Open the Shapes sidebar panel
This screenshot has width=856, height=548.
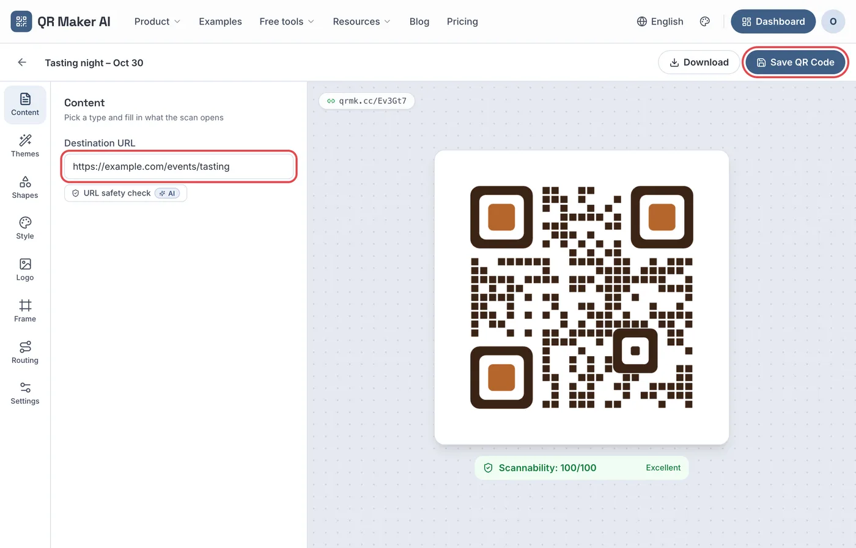tap(25, 188)
